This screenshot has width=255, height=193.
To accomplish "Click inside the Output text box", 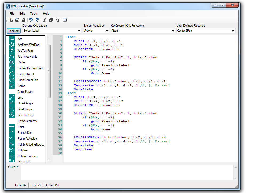I will click(x=127, y=172).
